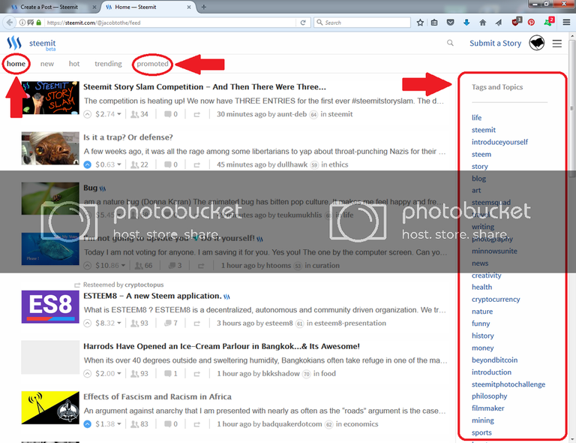This screenshot has height=443, width=576.
Task: Switch to Create a Post browser tab
Action: (49, 7)
